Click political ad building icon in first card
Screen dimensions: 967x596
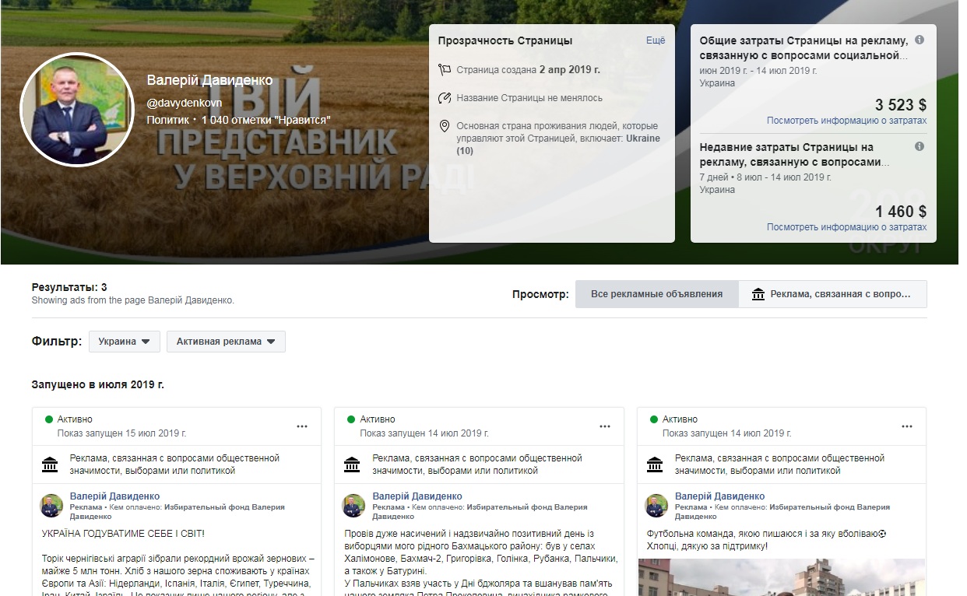[x=50, y=465]
